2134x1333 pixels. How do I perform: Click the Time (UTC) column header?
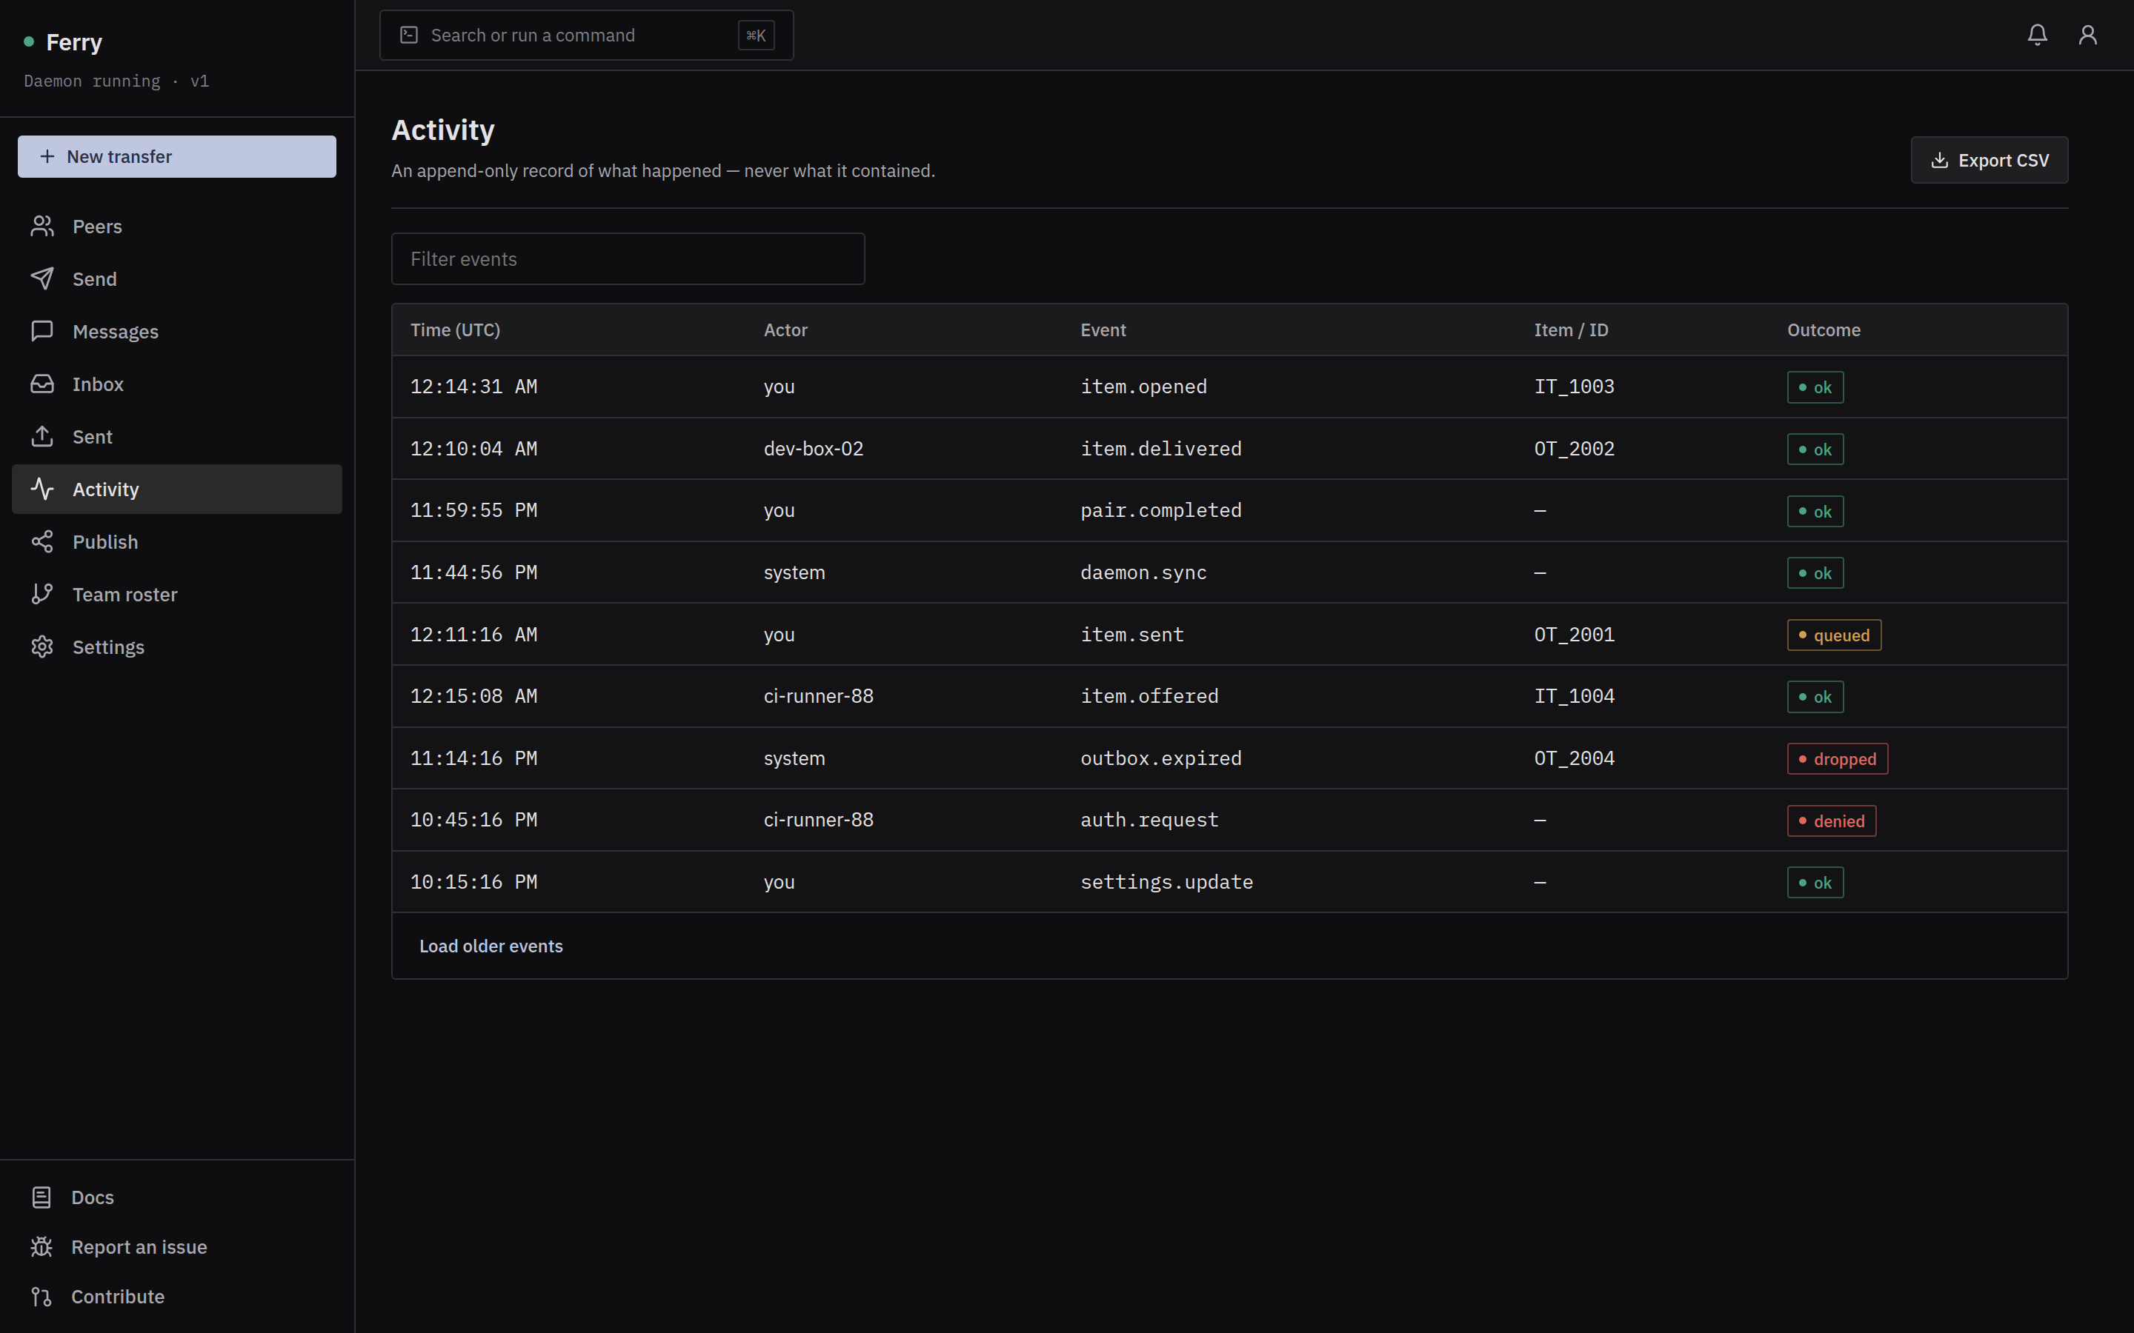coord(455,330)
